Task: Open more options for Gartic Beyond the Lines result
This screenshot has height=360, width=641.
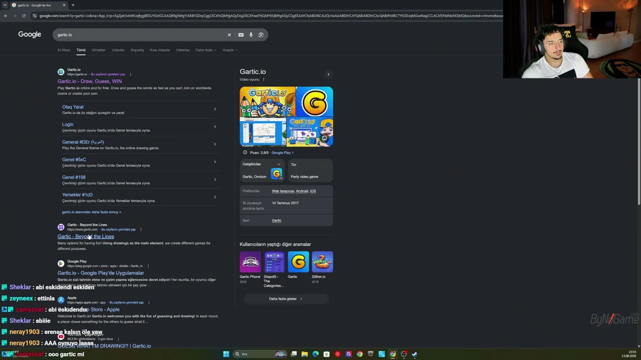Action: point(141,229)
